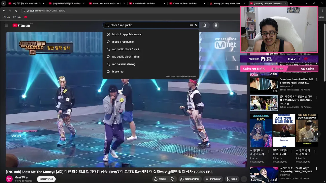The height and width of the screenshot is (183, 326).
Task: Open the EK Shorts thumbnail
Action: (284, 130)
